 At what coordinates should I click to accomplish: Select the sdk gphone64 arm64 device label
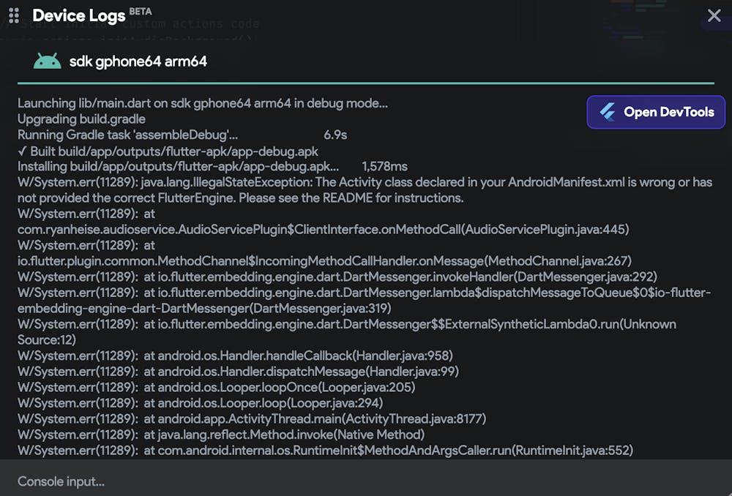[138, 61]
